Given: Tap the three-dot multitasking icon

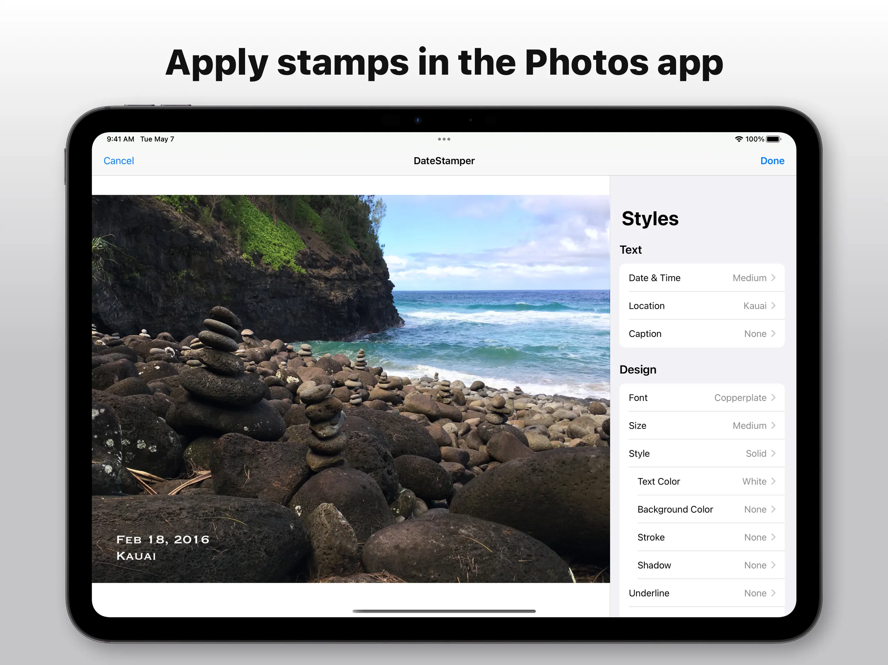Looking at the screenshot, I should 444,139.
